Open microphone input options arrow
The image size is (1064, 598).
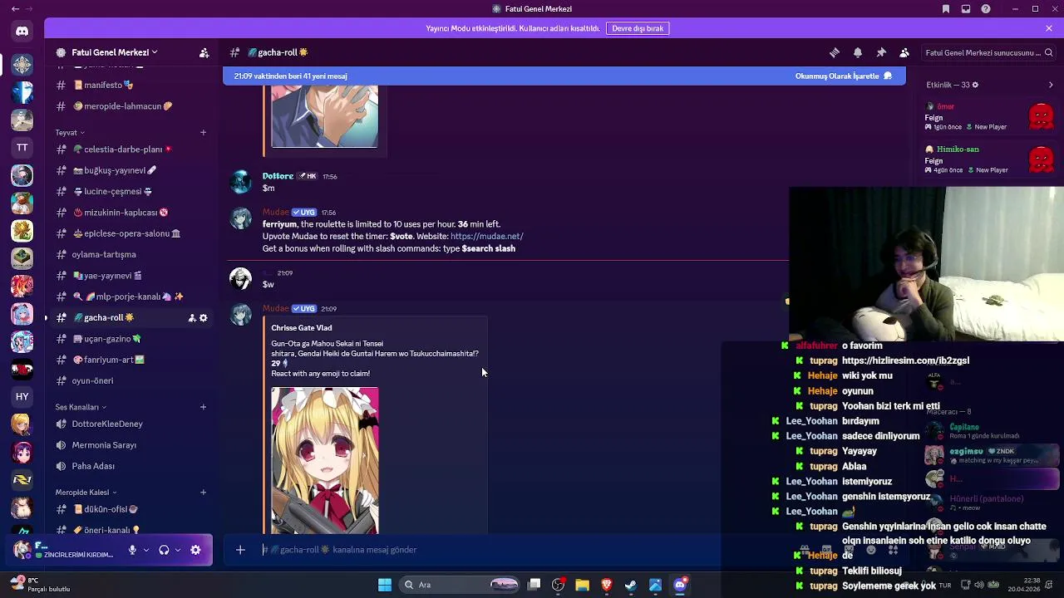click(146, 550)
